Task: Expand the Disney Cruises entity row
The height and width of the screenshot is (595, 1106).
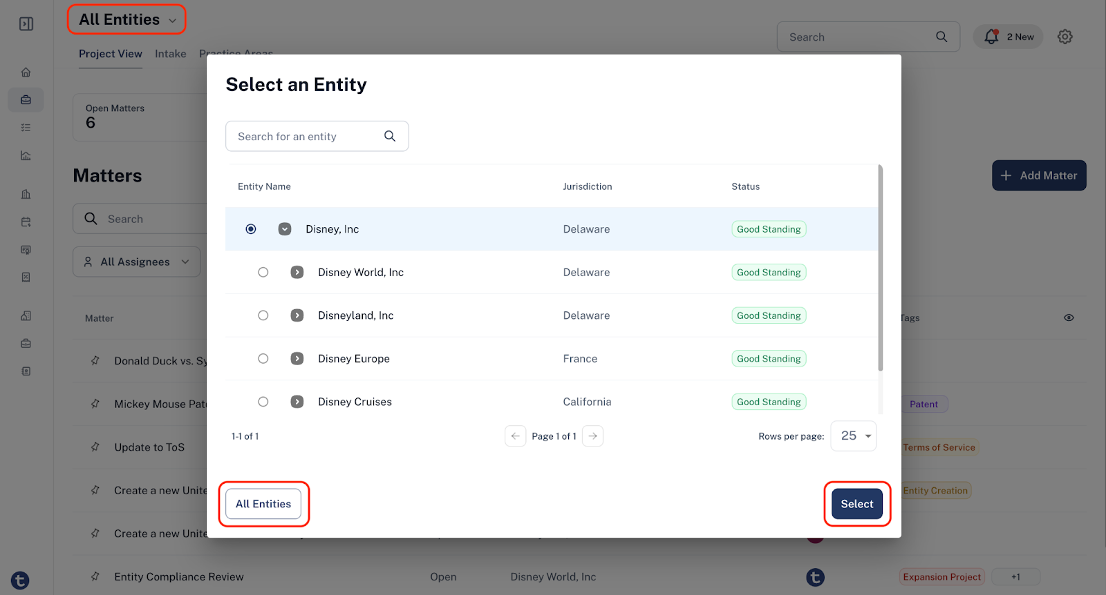Action: tap(297, 402)
